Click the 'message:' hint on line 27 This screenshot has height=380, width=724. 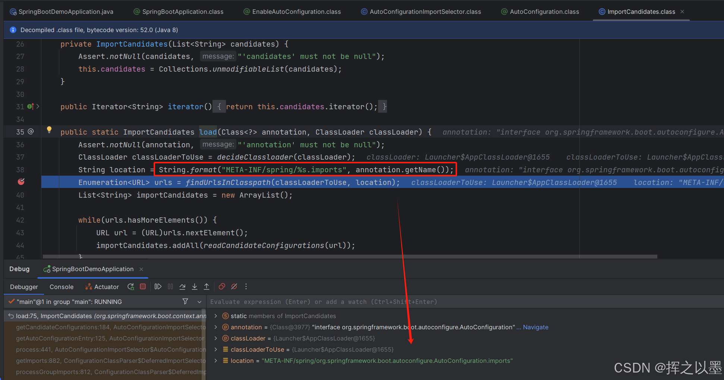tap(218, 56)
